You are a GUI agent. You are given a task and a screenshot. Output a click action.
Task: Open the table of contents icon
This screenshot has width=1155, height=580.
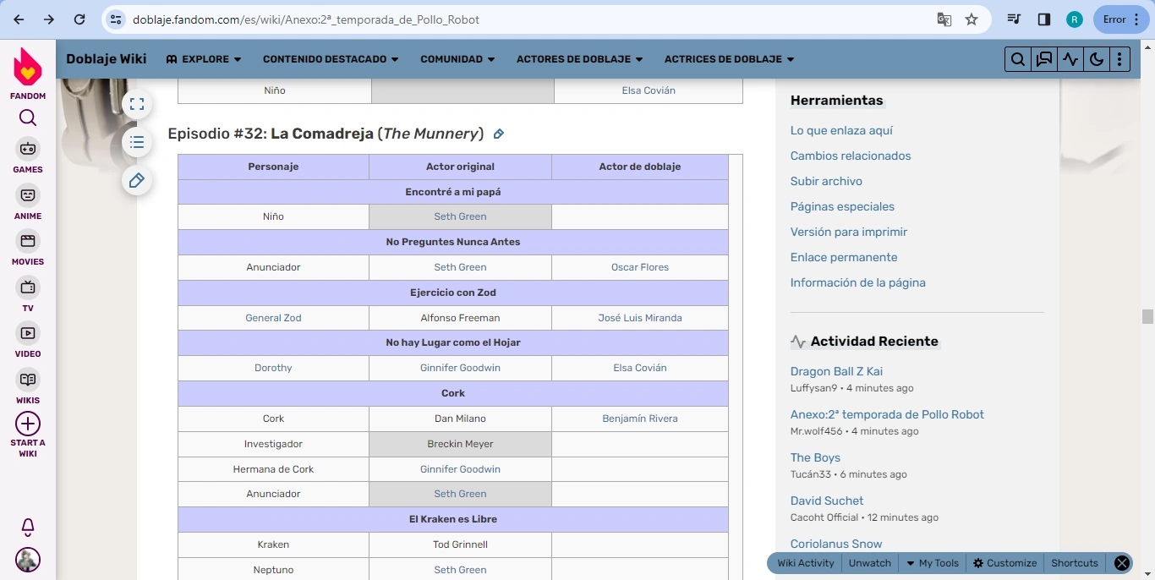click(x=137, y=142)
